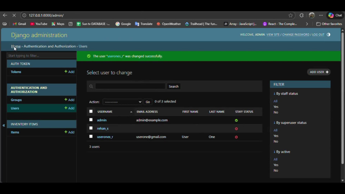This screenshot has height=194, width=345.
Task: Open the React - The Complete bookmark
Action: tap(280, 24)
